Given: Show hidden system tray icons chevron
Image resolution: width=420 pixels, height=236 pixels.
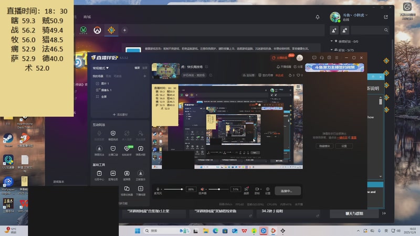Looking at the screenshot, I should click(x=358, y=231).
